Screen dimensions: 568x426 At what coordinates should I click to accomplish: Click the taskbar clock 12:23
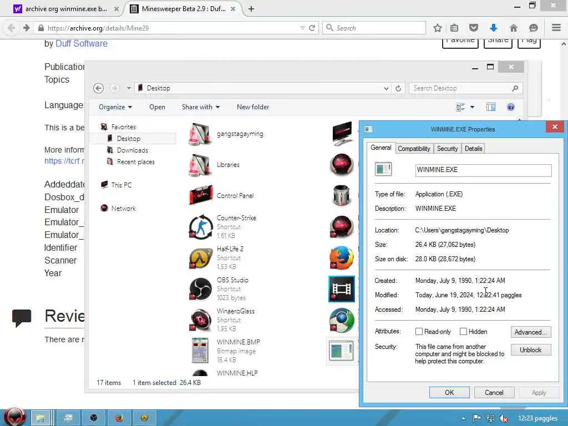coord(537,418)
